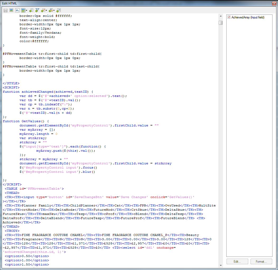
Task: Click the 'function GetValues()' line in code
Action: [26, 121]
